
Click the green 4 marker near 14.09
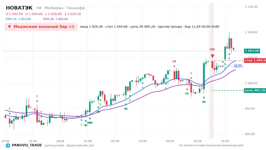coord(229,58)
